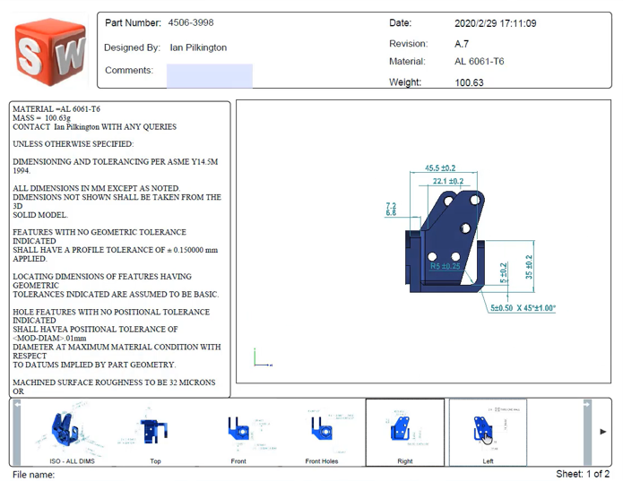This screenshot has height=481, width=623.
Task: Click the 5±0.50 X 45° chamfer callout
Action: pos(523,307)
